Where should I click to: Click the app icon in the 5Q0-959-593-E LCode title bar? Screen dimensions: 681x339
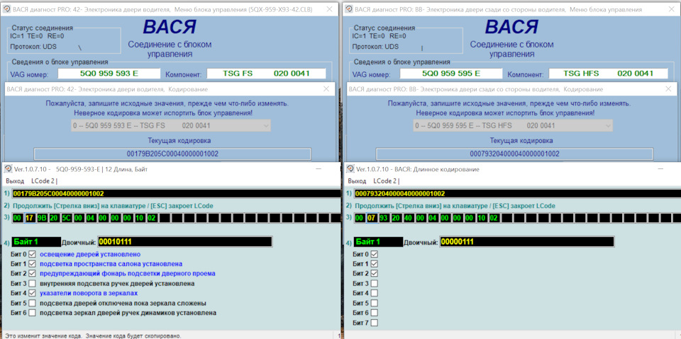pyautogui.click(x=8, y=169)
